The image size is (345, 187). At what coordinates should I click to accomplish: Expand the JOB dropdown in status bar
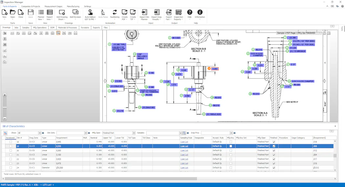click(x=41, y=185)
